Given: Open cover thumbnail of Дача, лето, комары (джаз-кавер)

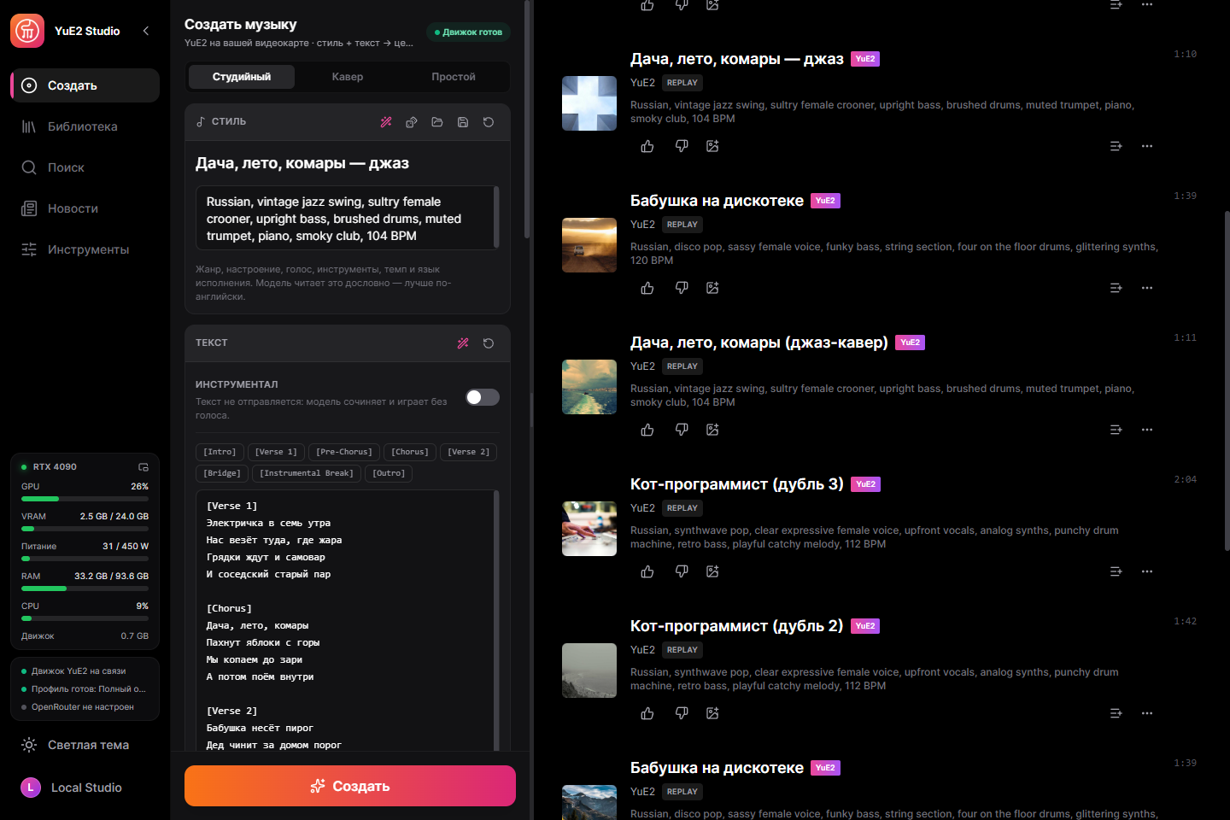Looking at the screenshot, I should (589, 387).
